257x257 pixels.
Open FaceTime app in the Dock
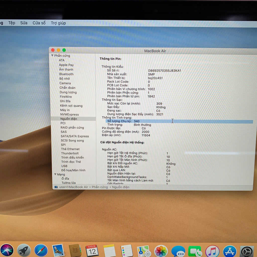tap(195, 251)
